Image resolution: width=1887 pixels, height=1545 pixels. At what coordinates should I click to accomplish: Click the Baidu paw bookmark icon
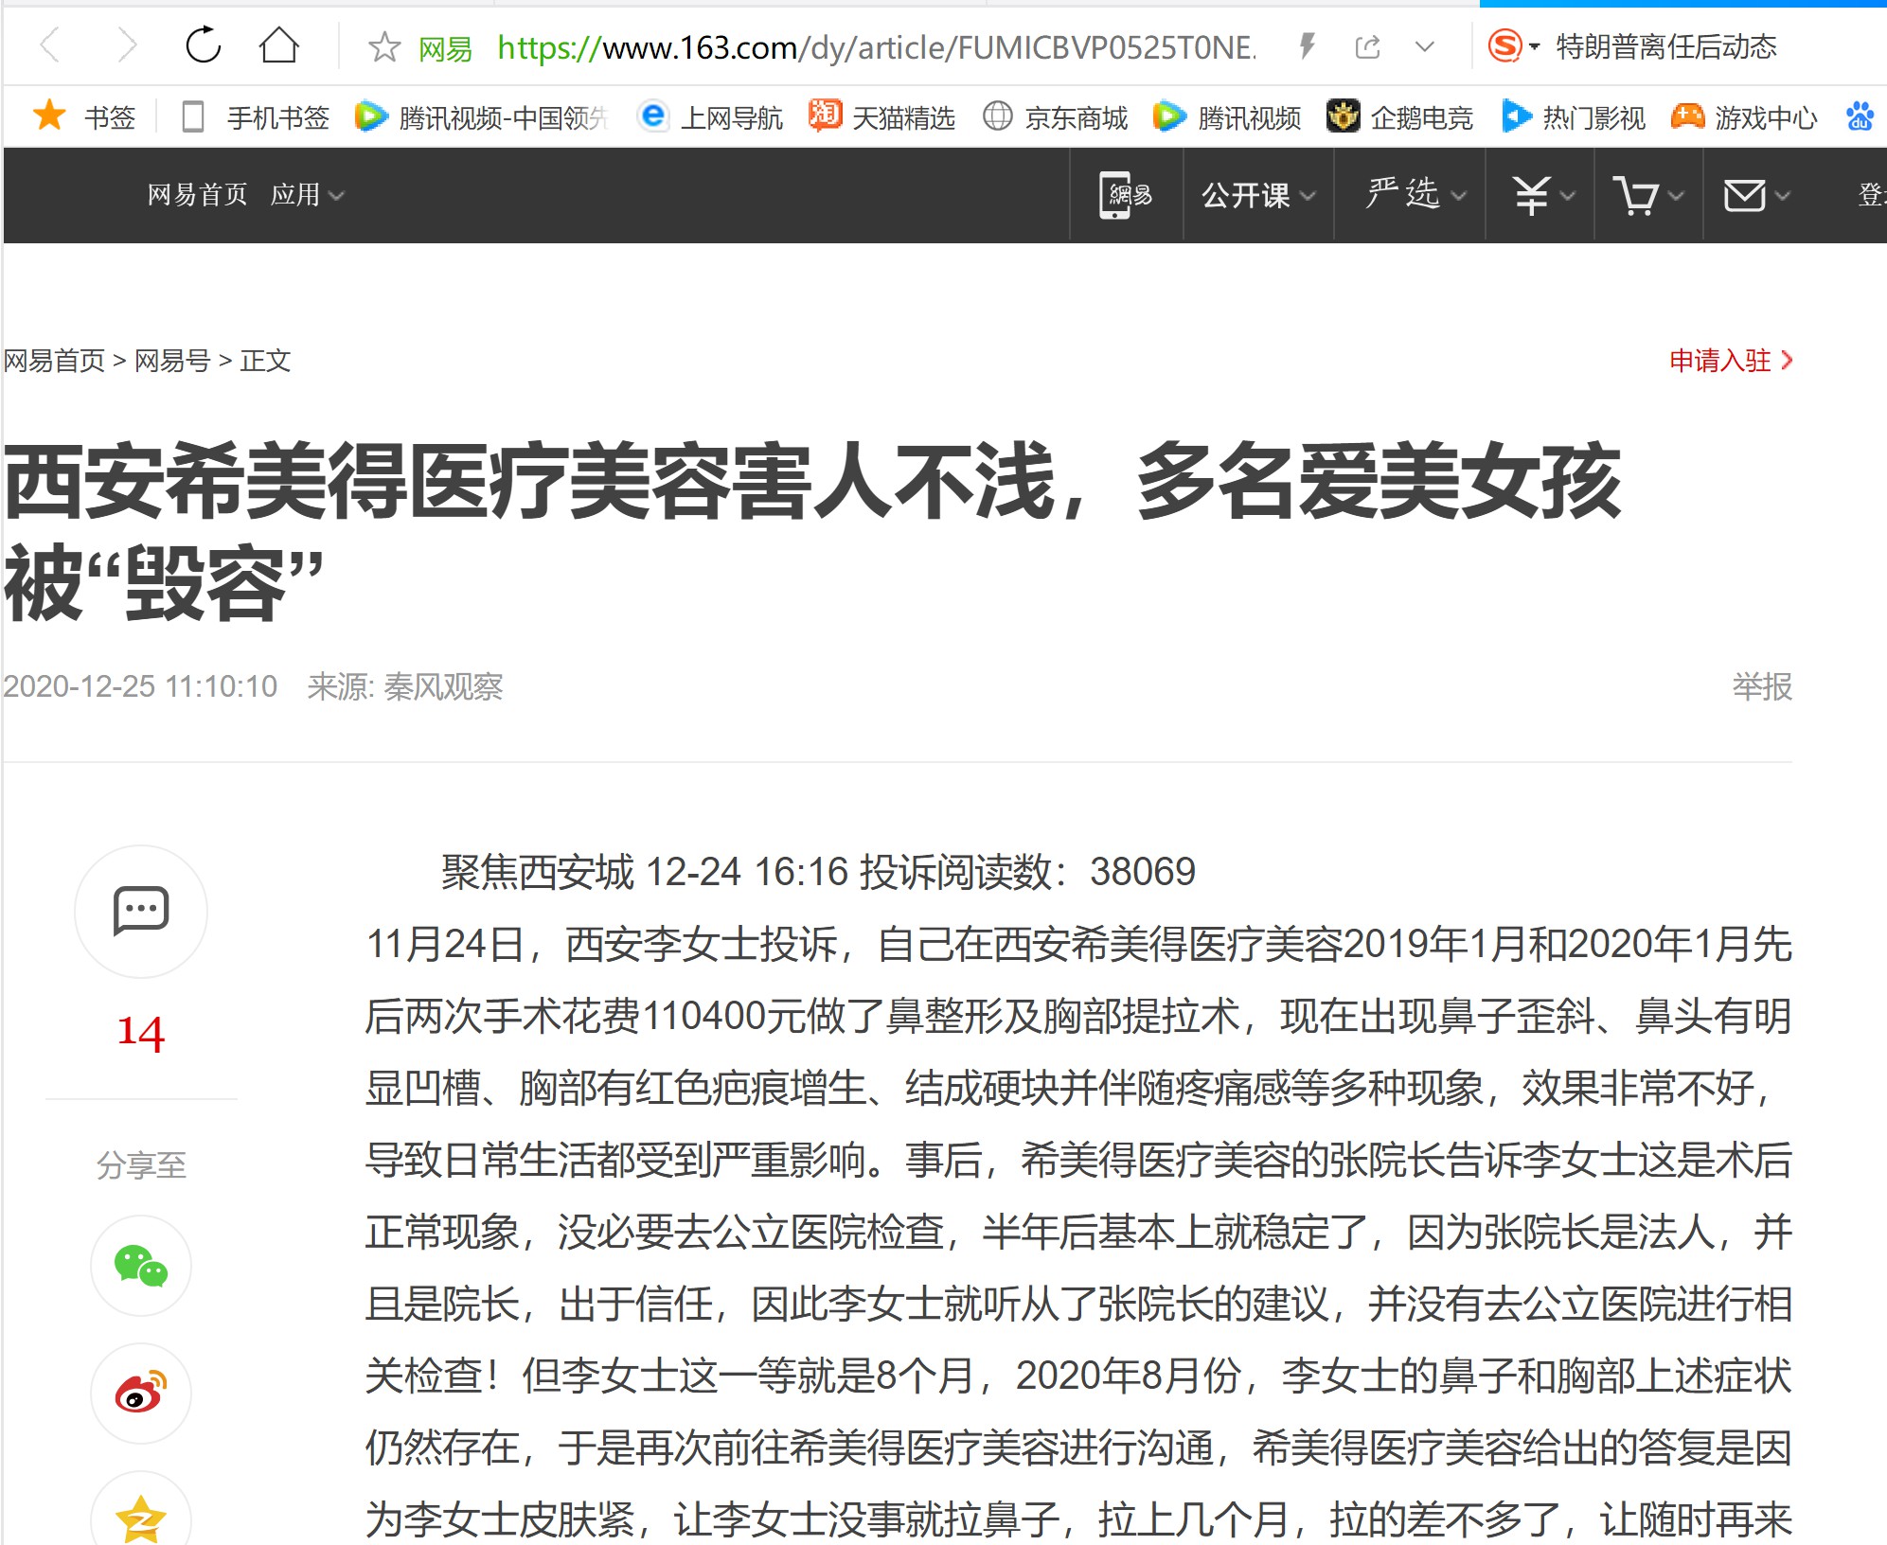click(x=1860, y=116)
